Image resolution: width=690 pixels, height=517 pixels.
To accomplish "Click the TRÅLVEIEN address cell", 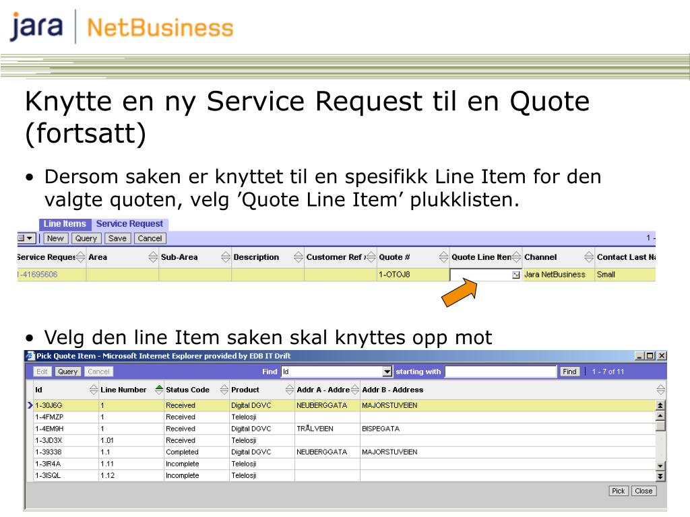I will (327, 429).
